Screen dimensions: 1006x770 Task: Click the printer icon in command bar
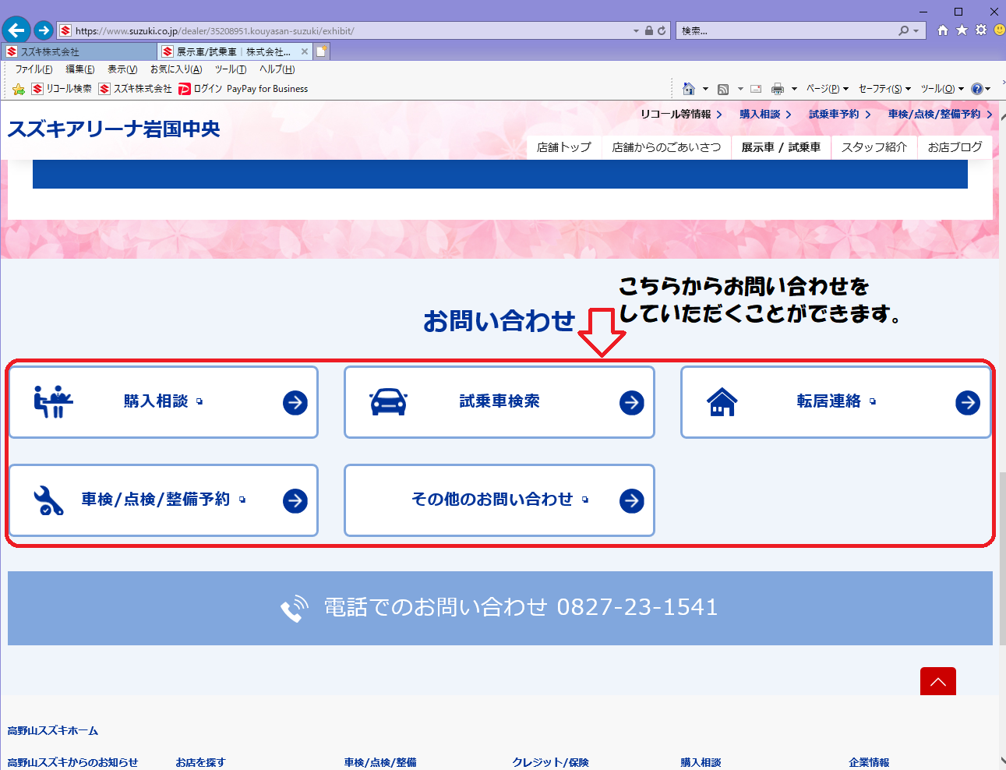click(777, 89)
